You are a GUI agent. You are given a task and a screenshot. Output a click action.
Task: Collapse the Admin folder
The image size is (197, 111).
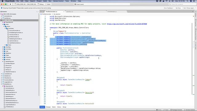point(4,27)
